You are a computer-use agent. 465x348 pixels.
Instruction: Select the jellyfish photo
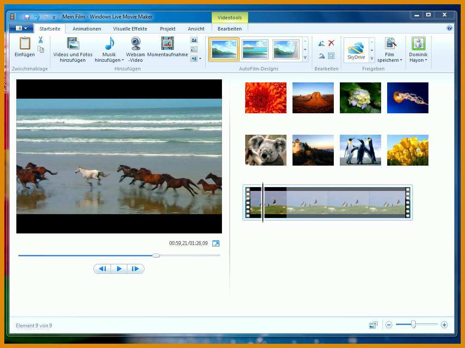408,98
